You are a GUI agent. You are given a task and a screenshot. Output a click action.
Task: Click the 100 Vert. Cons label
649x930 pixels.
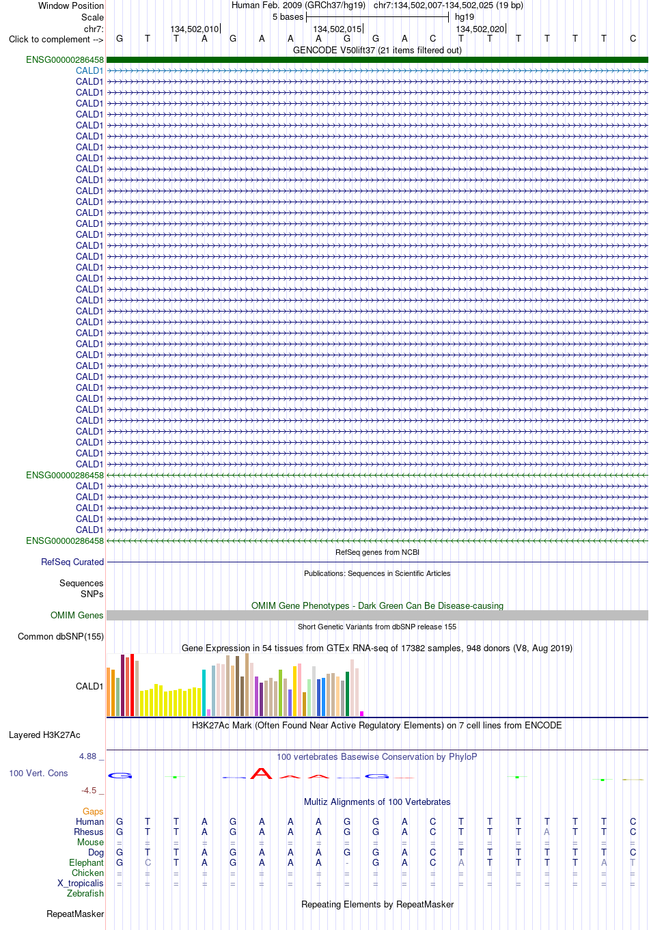tap(38, 773)
